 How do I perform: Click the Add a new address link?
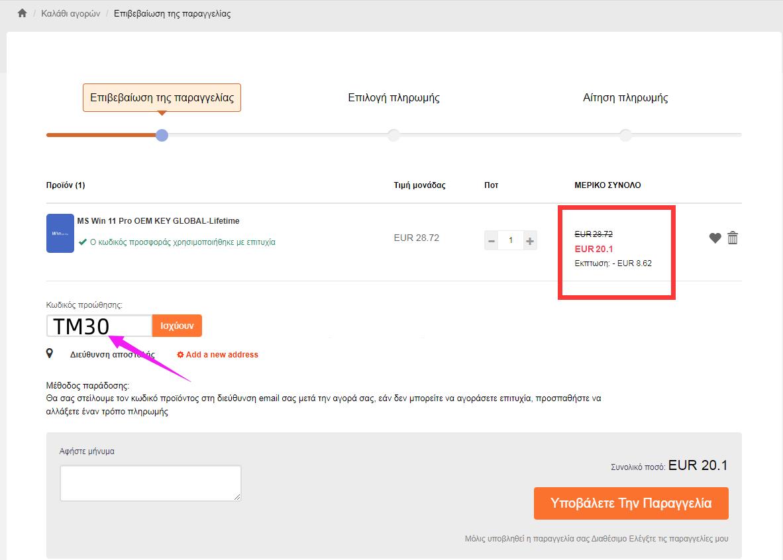click(x=222, y=355)
